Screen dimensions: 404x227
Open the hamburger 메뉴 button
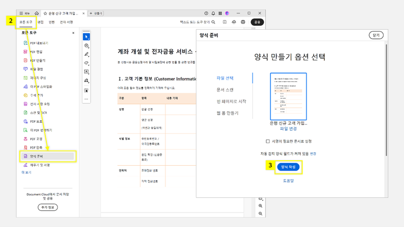tap(24, 13)
